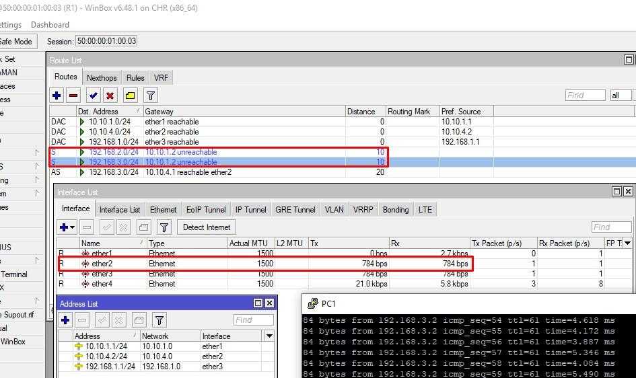Open the 'all' dropdown in Route List
This screenshot has width=636, height=378.
point(621,96)
